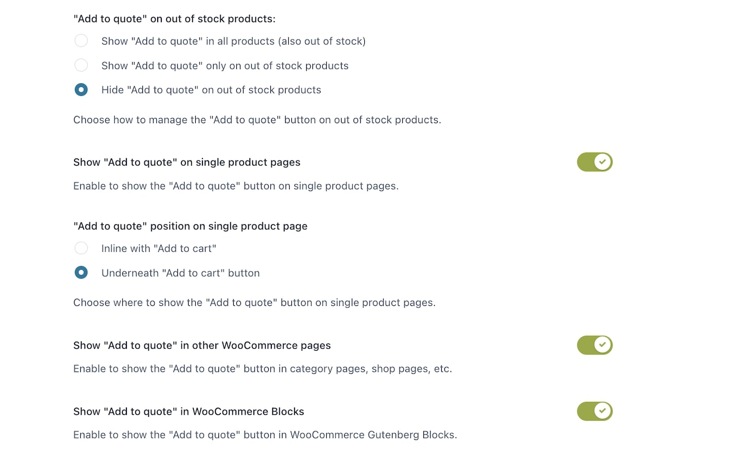Click the "on out of stock products:" heading
747x462 pixels.
[175, 19]
